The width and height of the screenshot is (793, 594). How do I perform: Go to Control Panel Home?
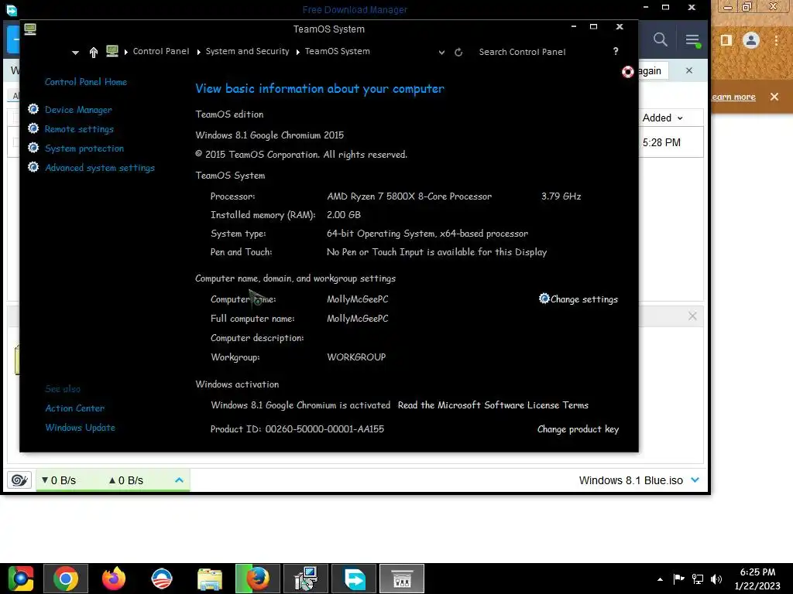pyautogui.click(x=85, y=82)
